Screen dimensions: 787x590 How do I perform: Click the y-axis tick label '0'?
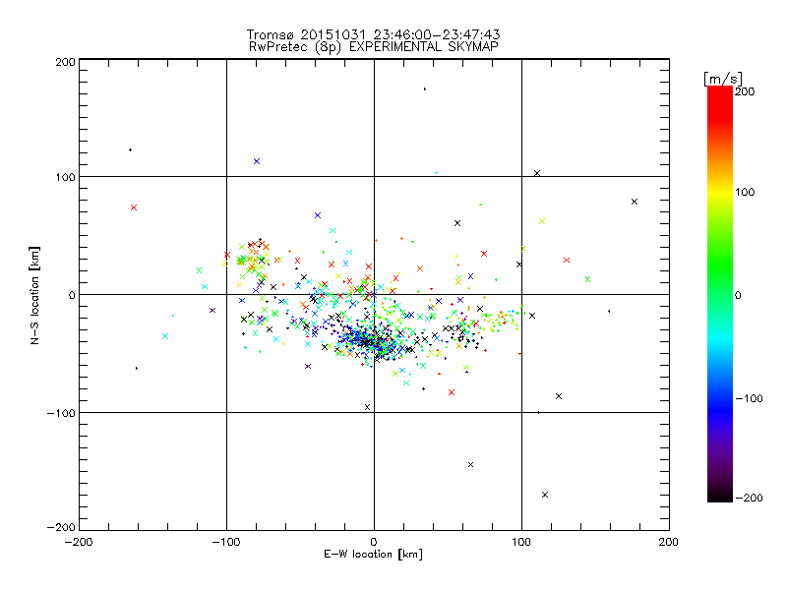(72, 295)
